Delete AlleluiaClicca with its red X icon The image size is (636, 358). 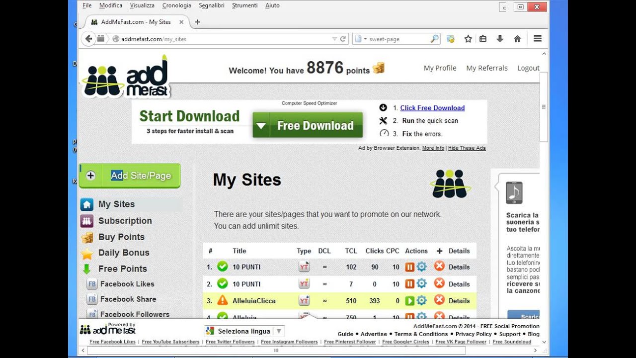tap(439, 300)
